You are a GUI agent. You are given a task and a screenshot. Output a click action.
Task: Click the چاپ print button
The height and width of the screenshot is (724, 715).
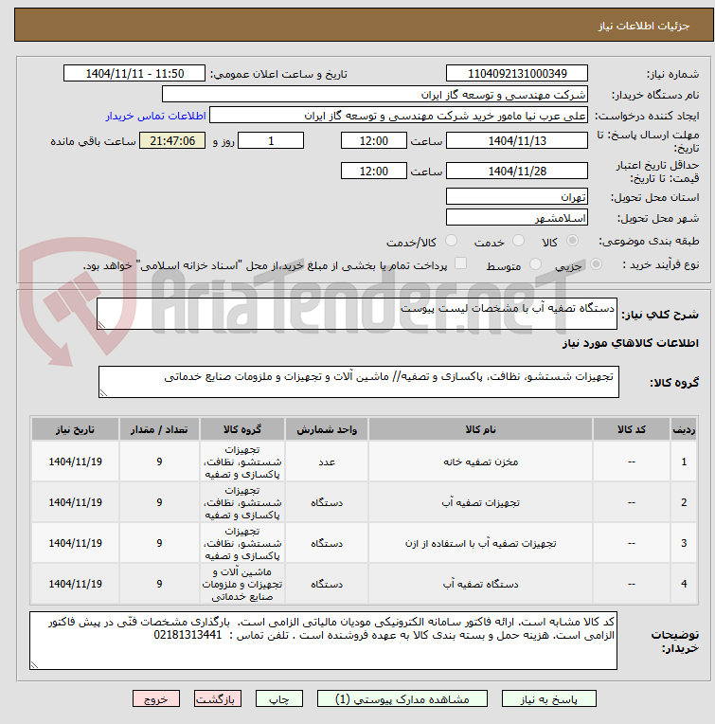[279, 698]
